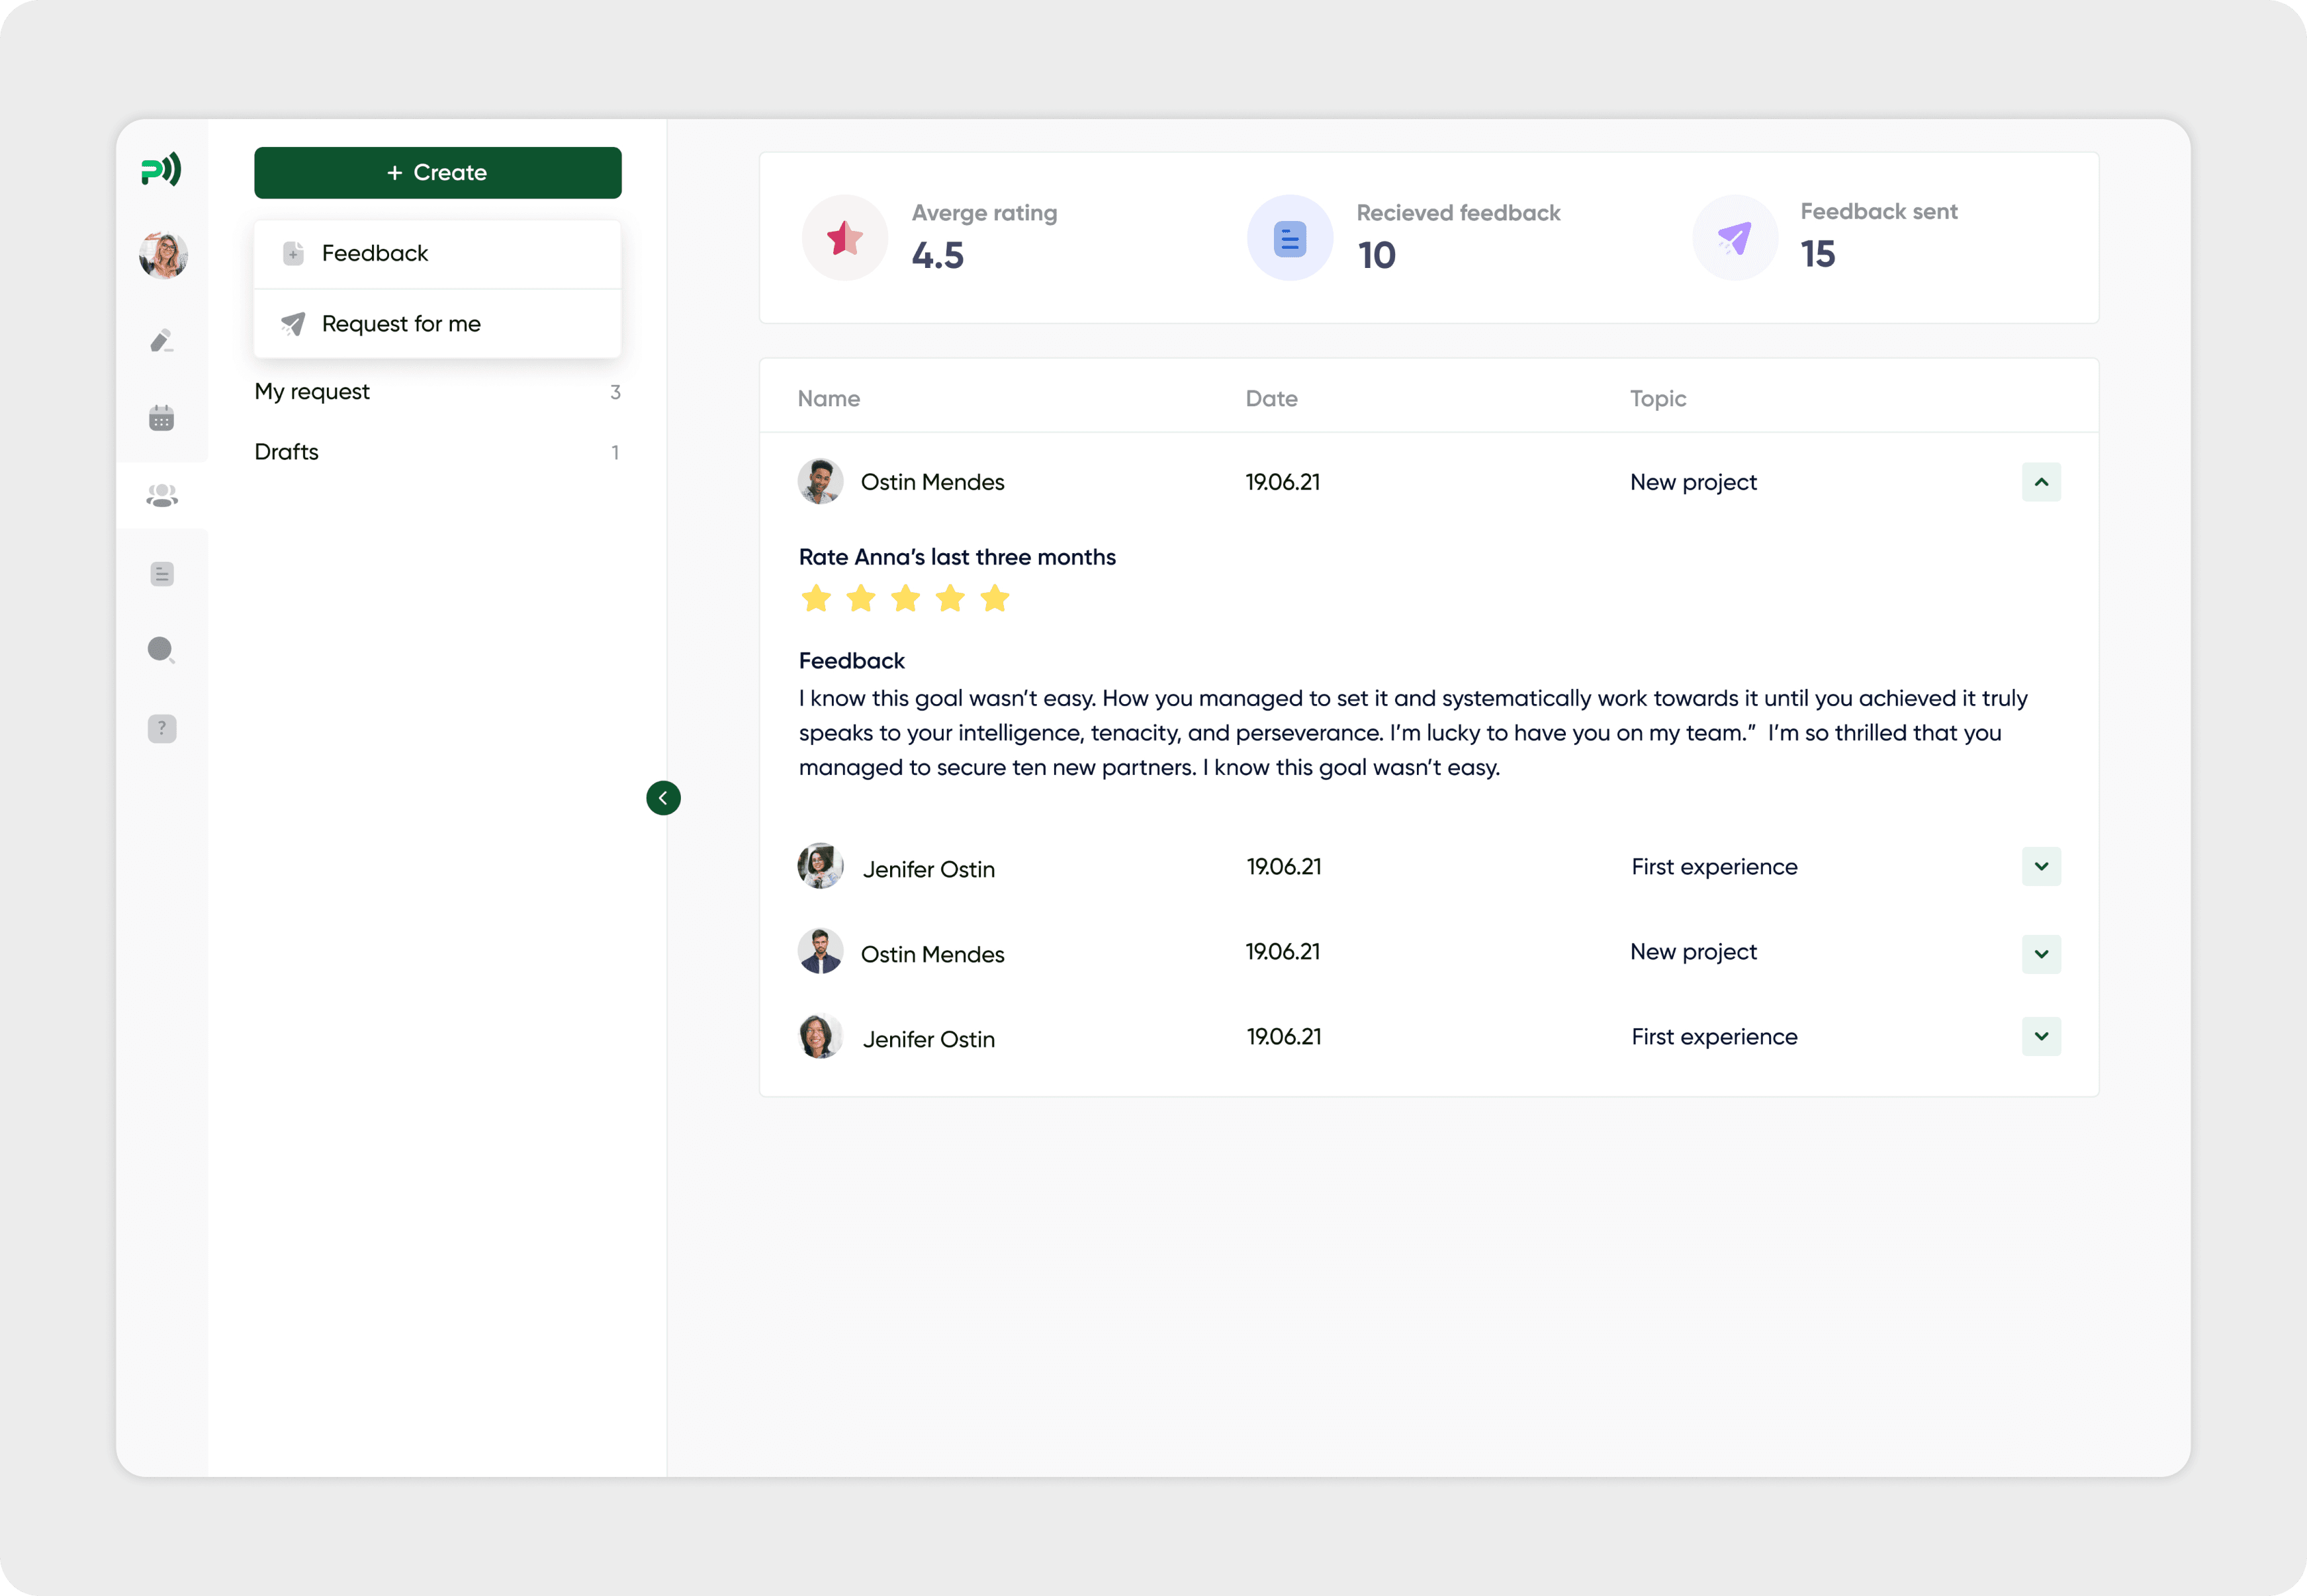Collapse the side panel with arrow button
This screenshot has height=1596, width=2307.
tap(663, 798)
